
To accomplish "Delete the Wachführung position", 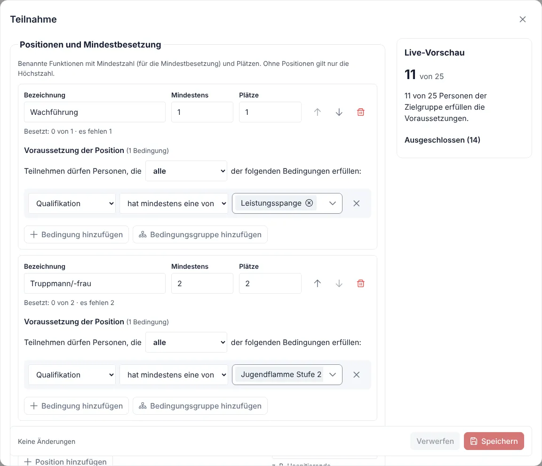I will click(360, 112).
